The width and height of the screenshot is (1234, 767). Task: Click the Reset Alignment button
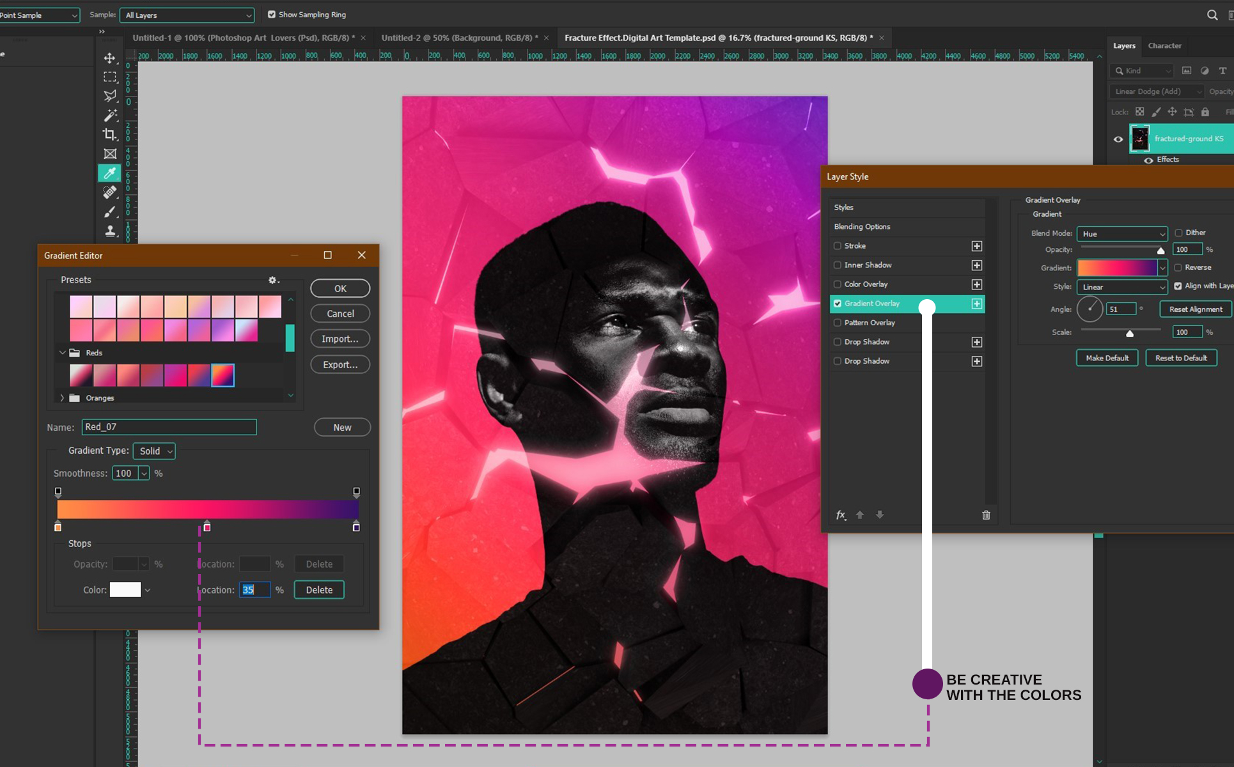point(1195,309)
